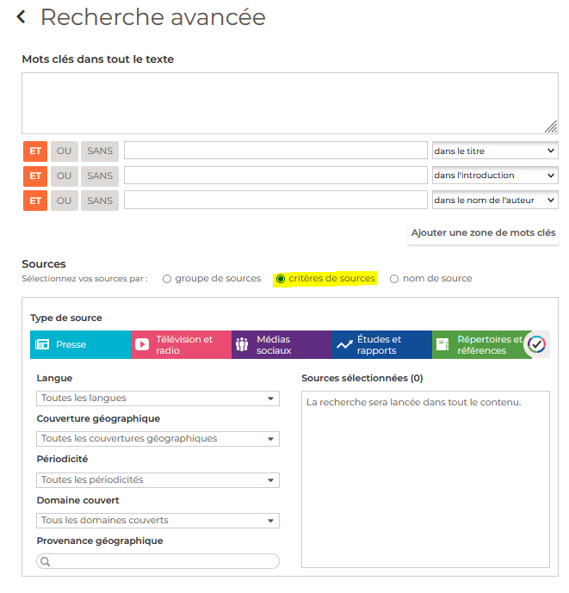Select the Presse source type tab

click(80, 344)
